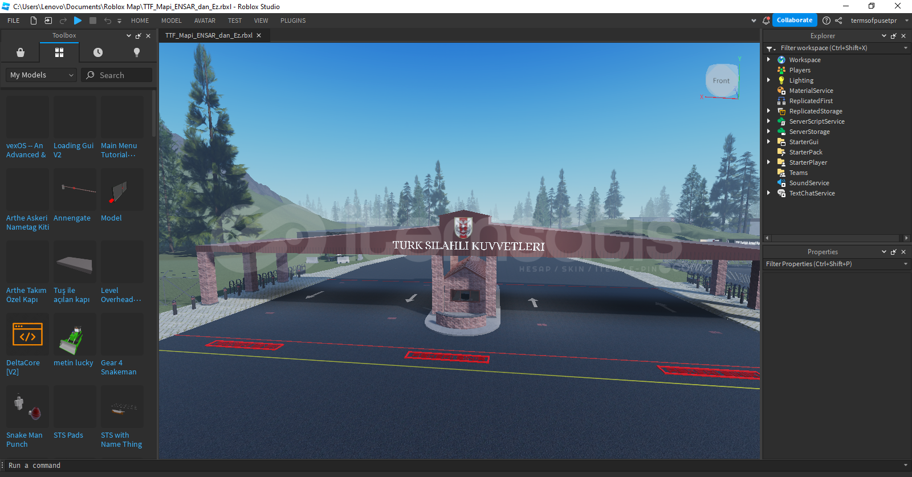Expand the Lighting tree node

[768, 80]
